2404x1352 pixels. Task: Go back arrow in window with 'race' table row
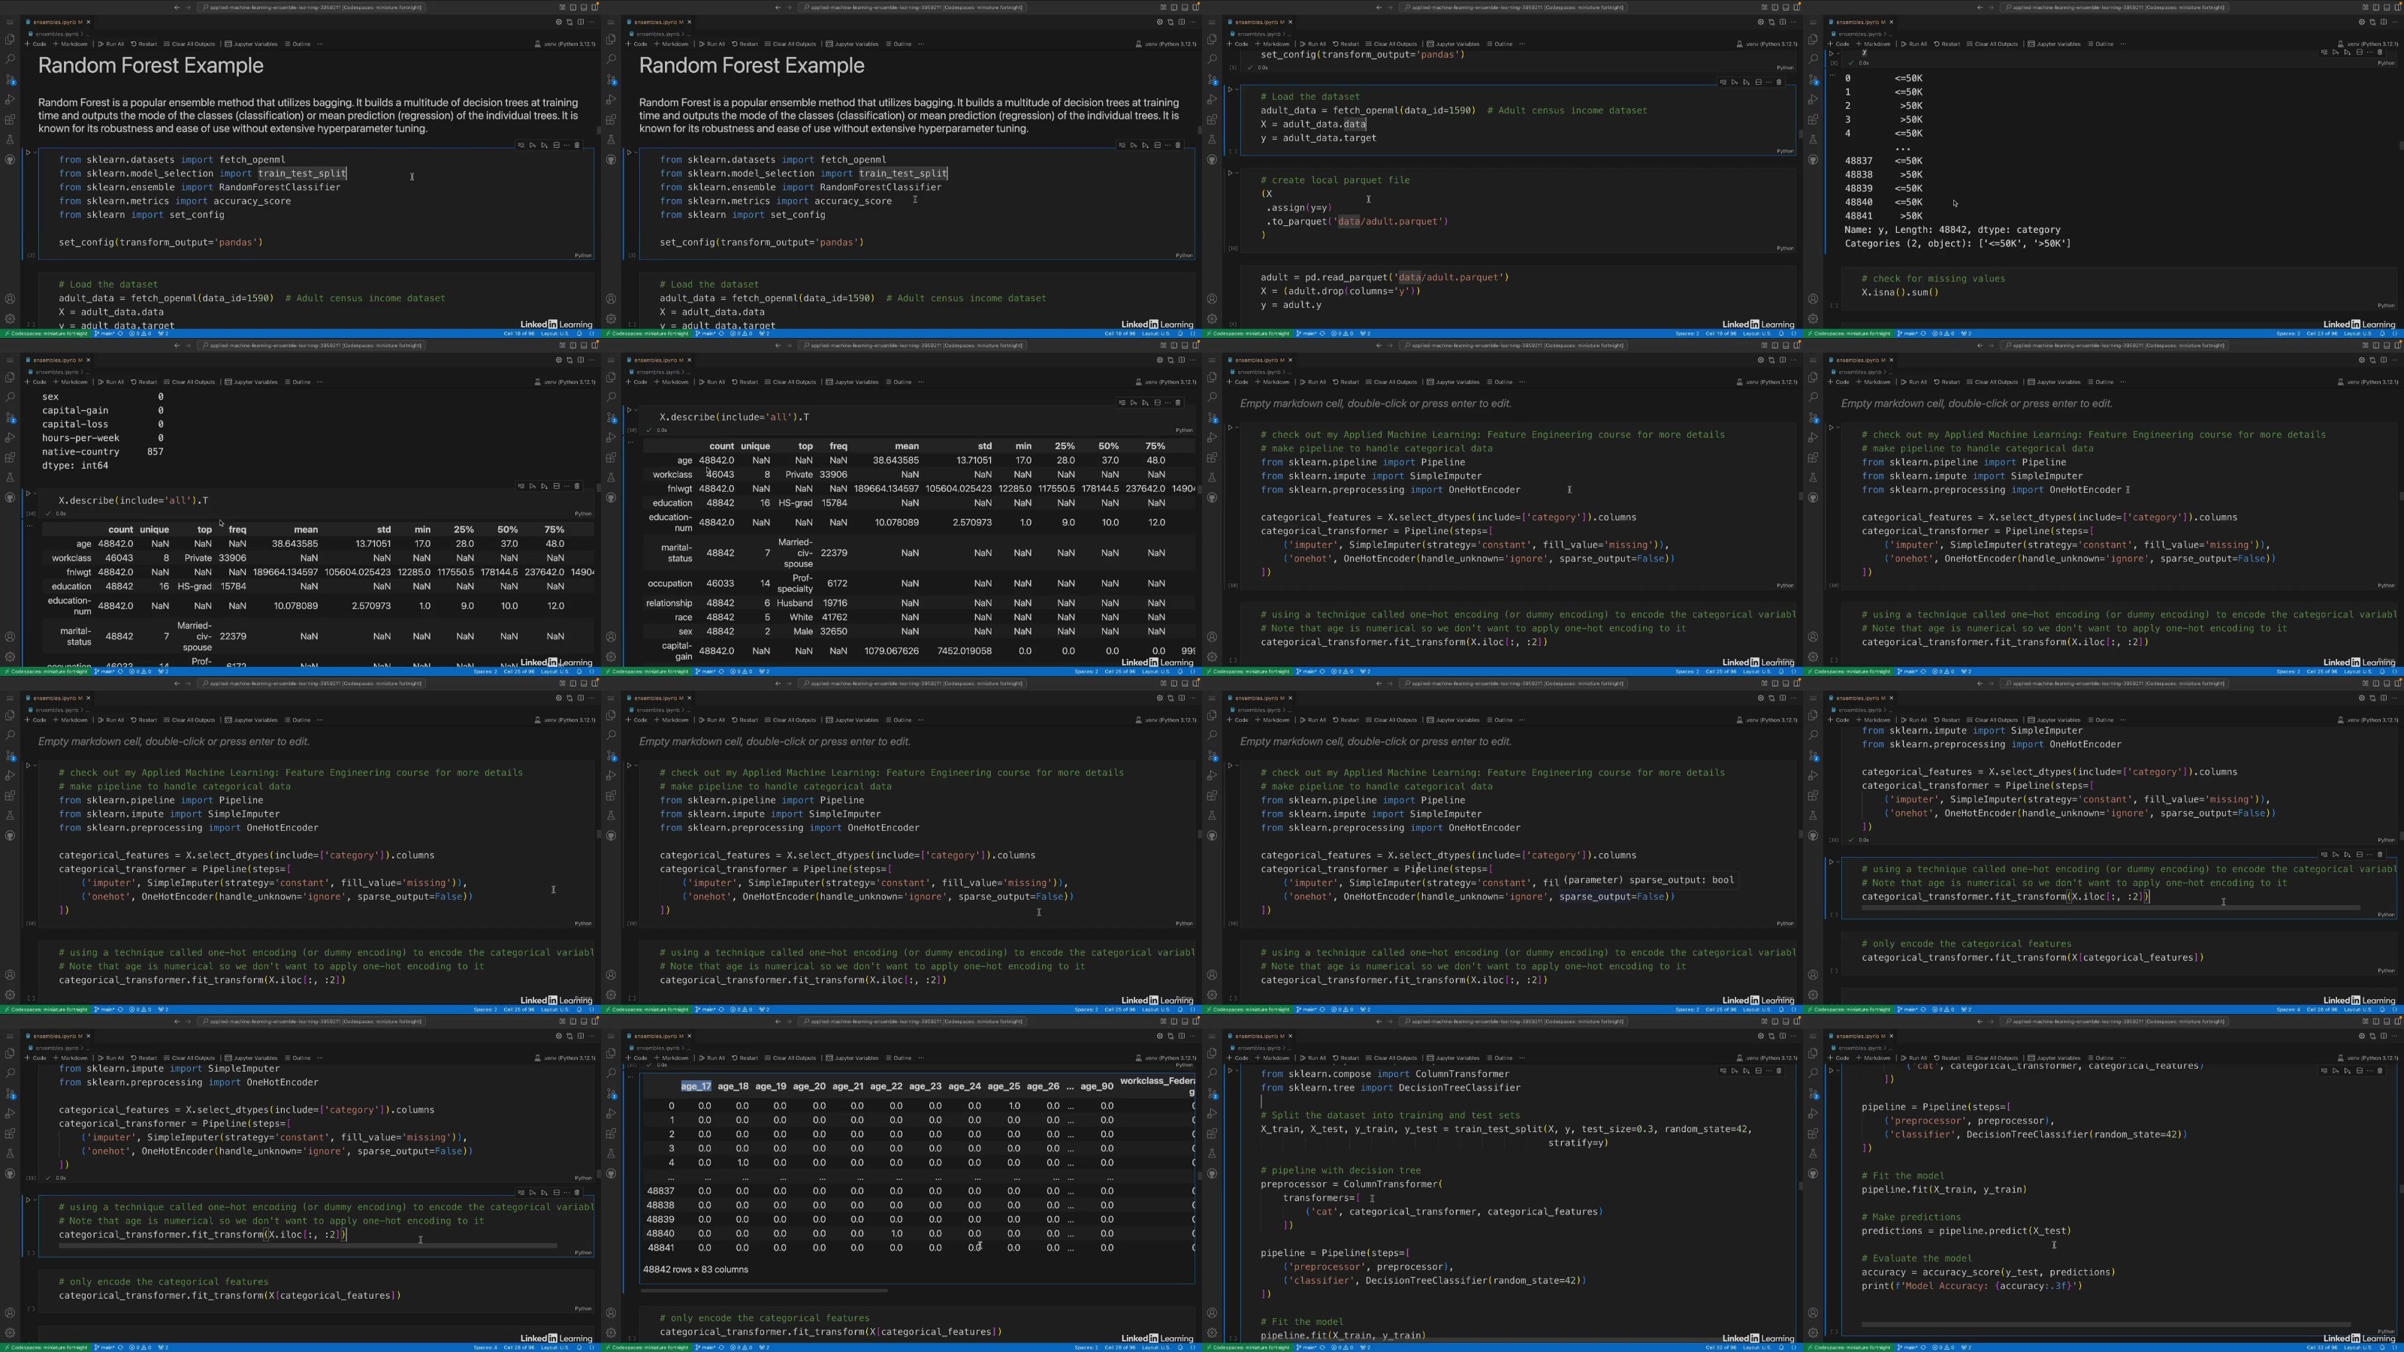pyautogui.click(x=778, y=346)
